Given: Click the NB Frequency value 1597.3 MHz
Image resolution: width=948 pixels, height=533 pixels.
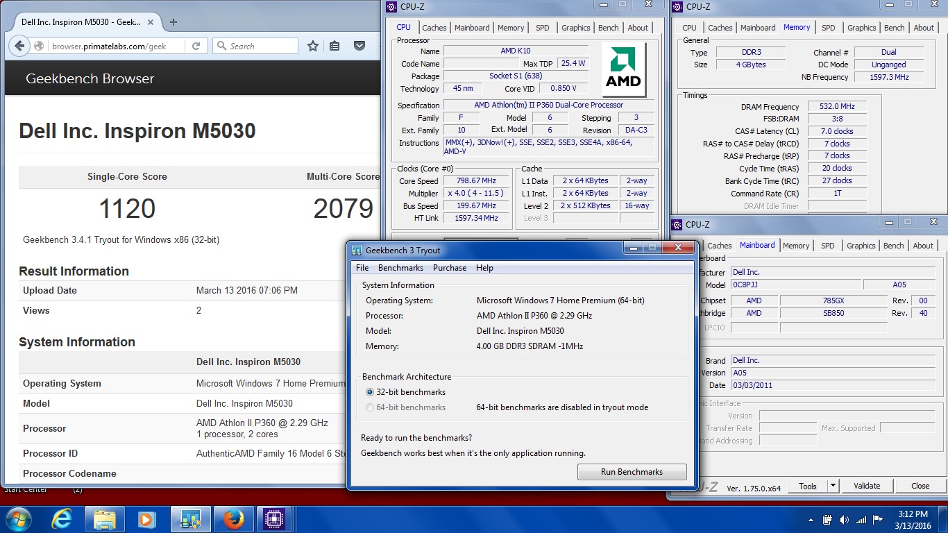Looking at the screenshot, I should [889, 77].
